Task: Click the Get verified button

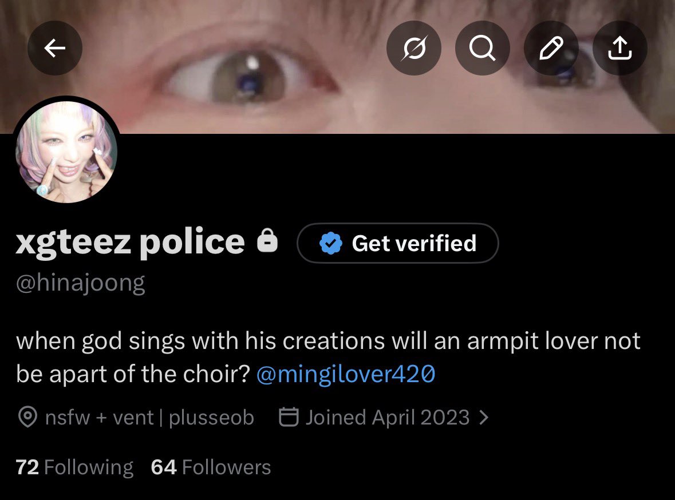Action: [x=398, y=243]
